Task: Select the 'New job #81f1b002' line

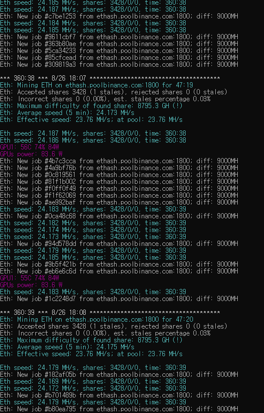Action: tap(119, 181)
